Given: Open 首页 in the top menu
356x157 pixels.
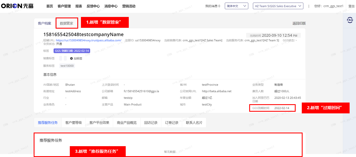Looking at the screenshot, I should [x=50, y=6].
